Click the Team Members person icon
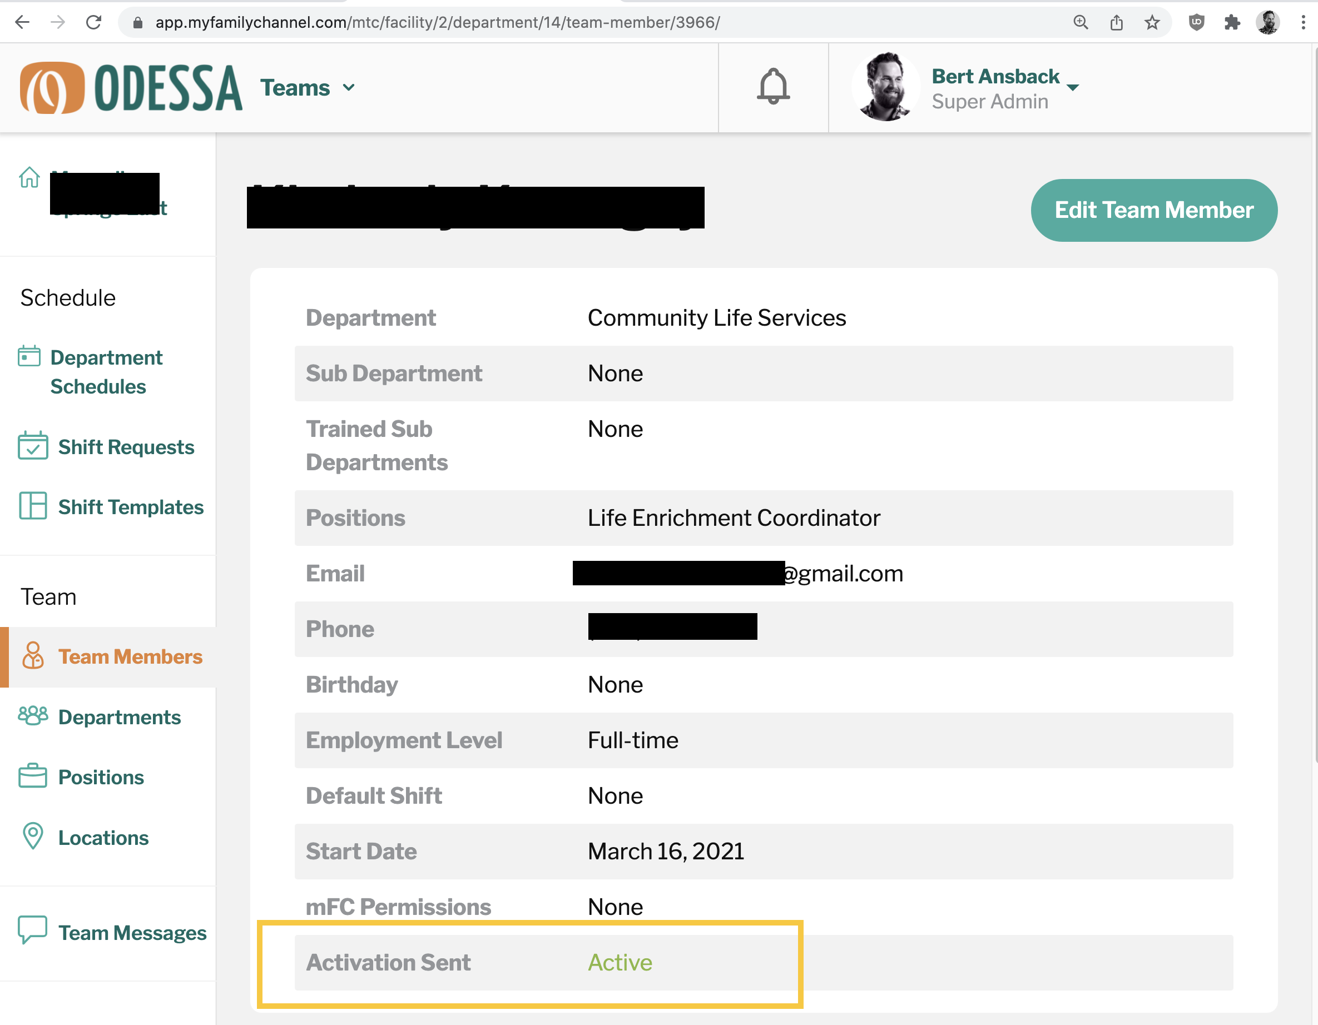The image size is (1318, 1025). [33, 655]
